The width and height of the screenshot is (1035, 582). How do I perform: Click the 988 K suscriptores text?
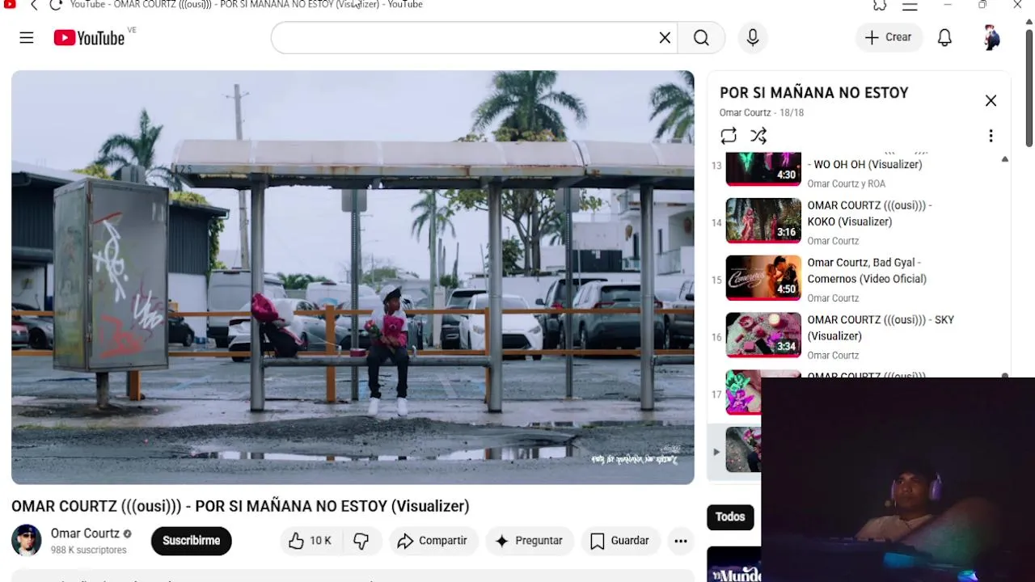pyautogui.click(x=89, y=550)
